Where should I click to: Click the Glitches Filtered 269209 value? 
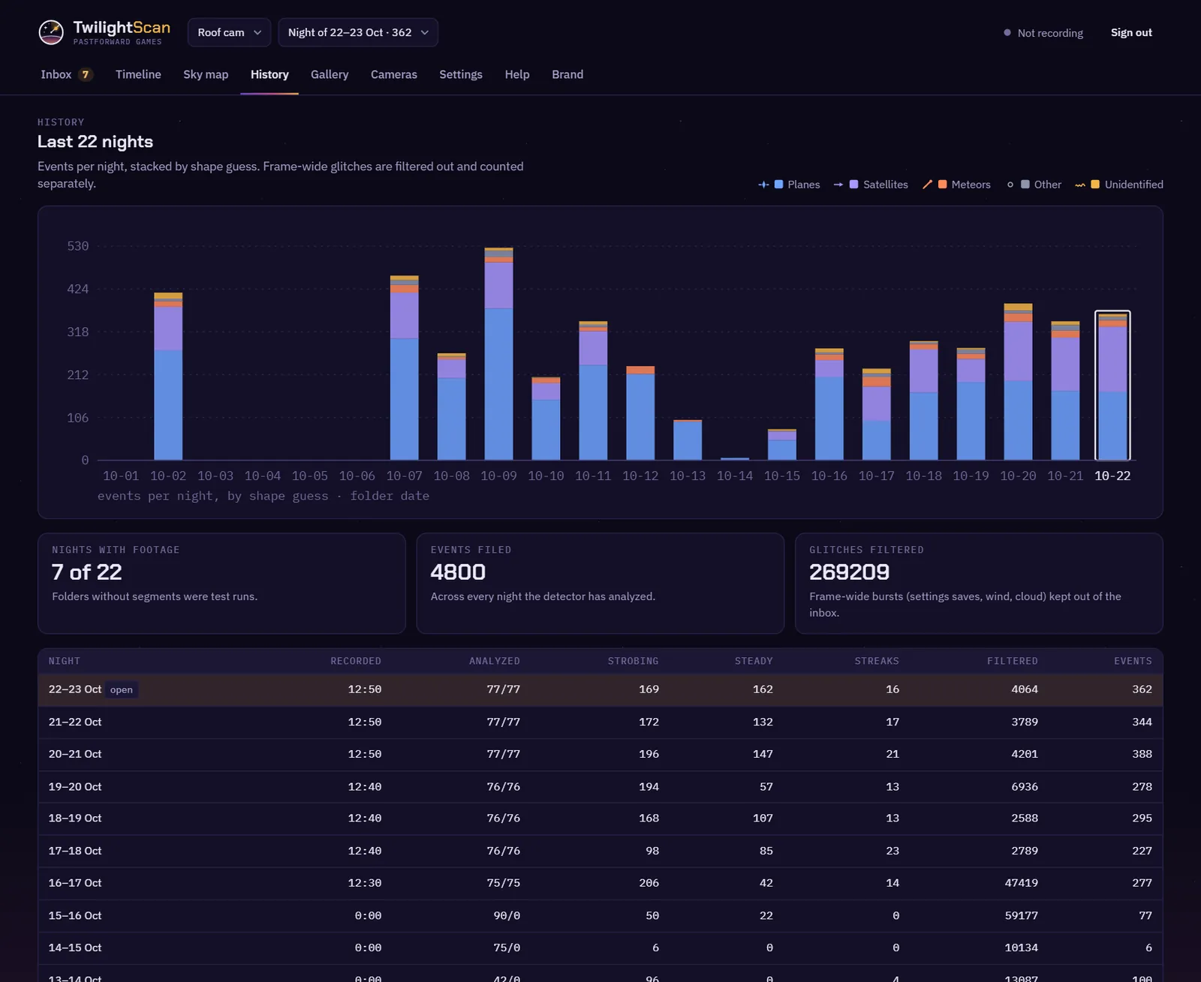(x=849, y=572)
